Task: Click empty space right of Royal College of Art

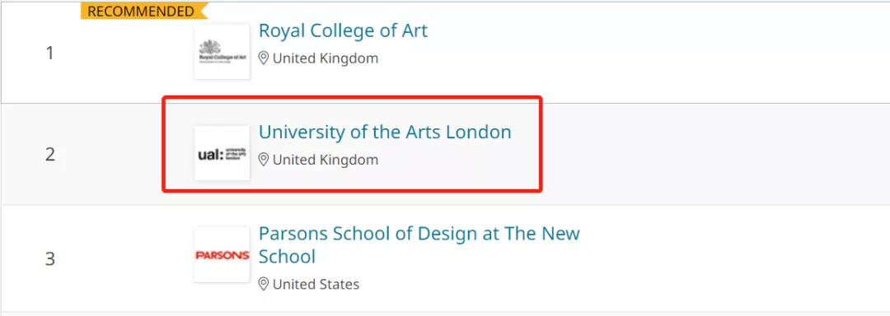Action: click(x=653, y=52)
